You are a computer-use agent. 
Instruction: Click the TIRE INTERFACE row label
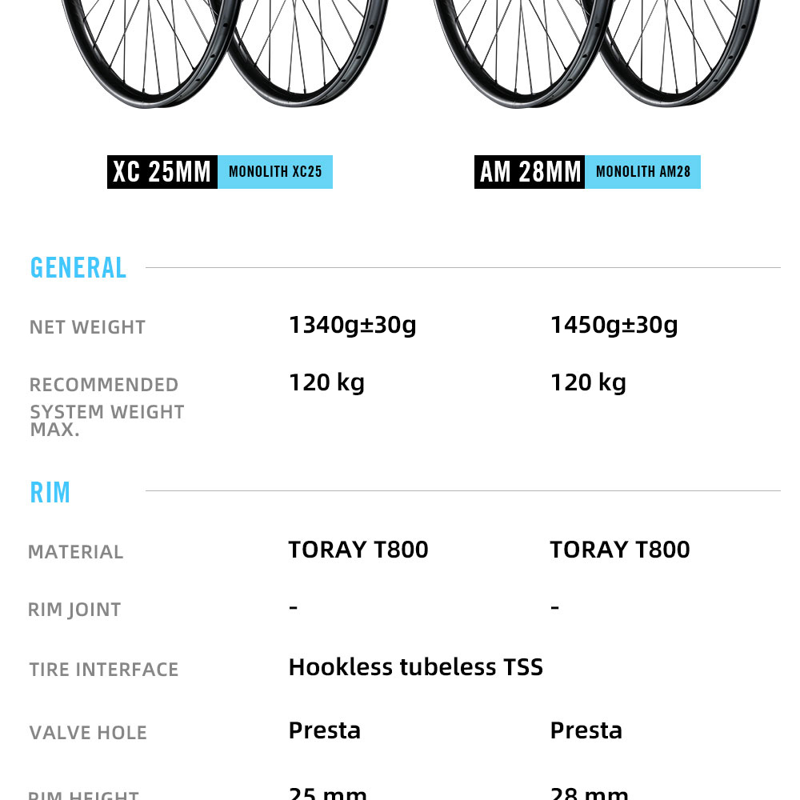point(104,670)
